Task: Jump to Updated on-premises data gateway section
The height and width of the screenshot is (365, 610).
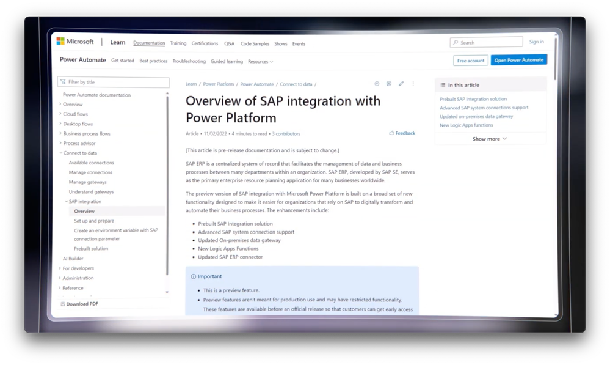Action: click(476, 116)
